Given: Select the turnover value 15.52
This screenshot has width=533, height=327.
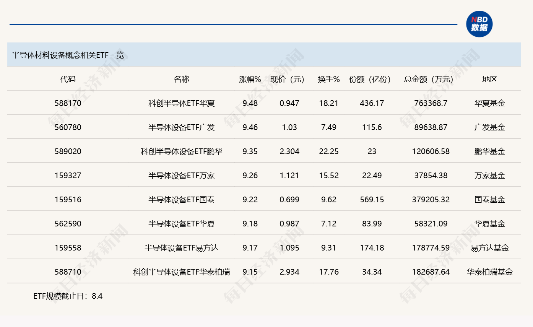Looking at the screenshot, I should click(x=329, y=176).
